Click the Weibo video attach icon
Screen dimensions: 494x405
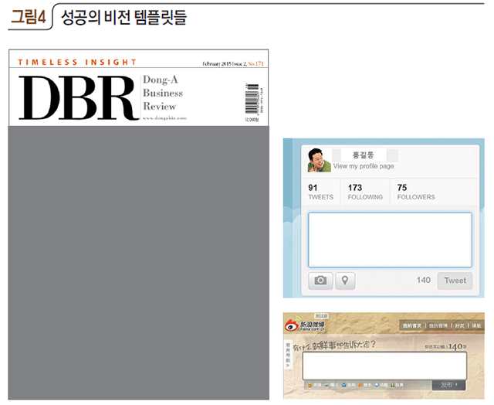[x=344, y=385]
